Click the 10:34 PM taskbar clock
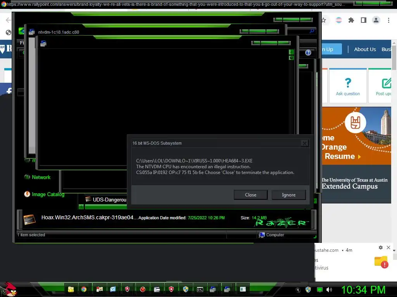Image resolution: width=397 pixels, height=297 pixels. [363, 290]
